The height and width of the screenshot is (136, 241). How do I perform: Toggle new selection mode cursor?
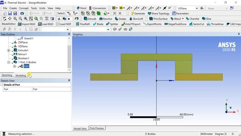69,14
